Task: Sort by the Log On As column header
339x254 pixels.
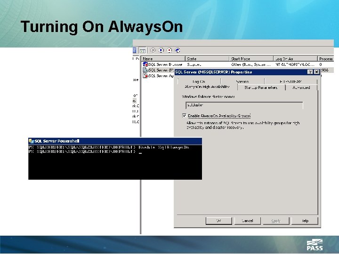Action: 296,59
